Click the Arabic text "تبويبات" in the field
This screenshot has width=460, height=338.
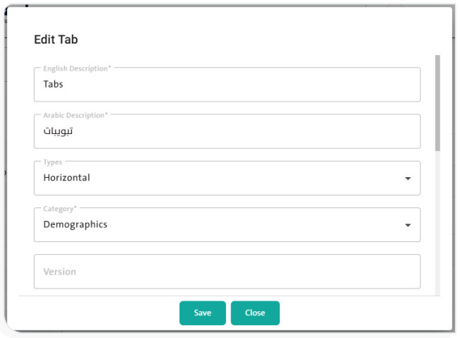[x=58, y=132]
